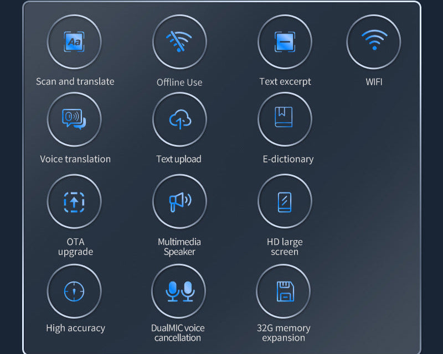Screen dimensions: 443x354
Task: Click the "HD large screen" caption
Action: (x=285, y=247)
